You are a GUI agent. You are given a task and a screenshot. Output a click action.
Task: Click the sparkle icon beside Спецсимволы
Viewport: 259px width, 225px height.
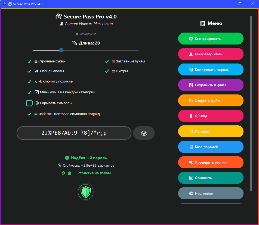point(37,71)
